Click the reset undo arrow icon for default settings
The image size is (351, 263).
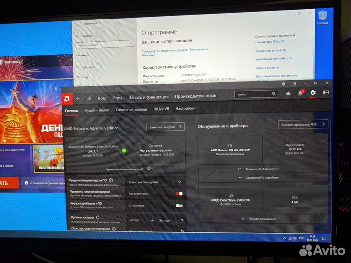(x=182, y=231)
